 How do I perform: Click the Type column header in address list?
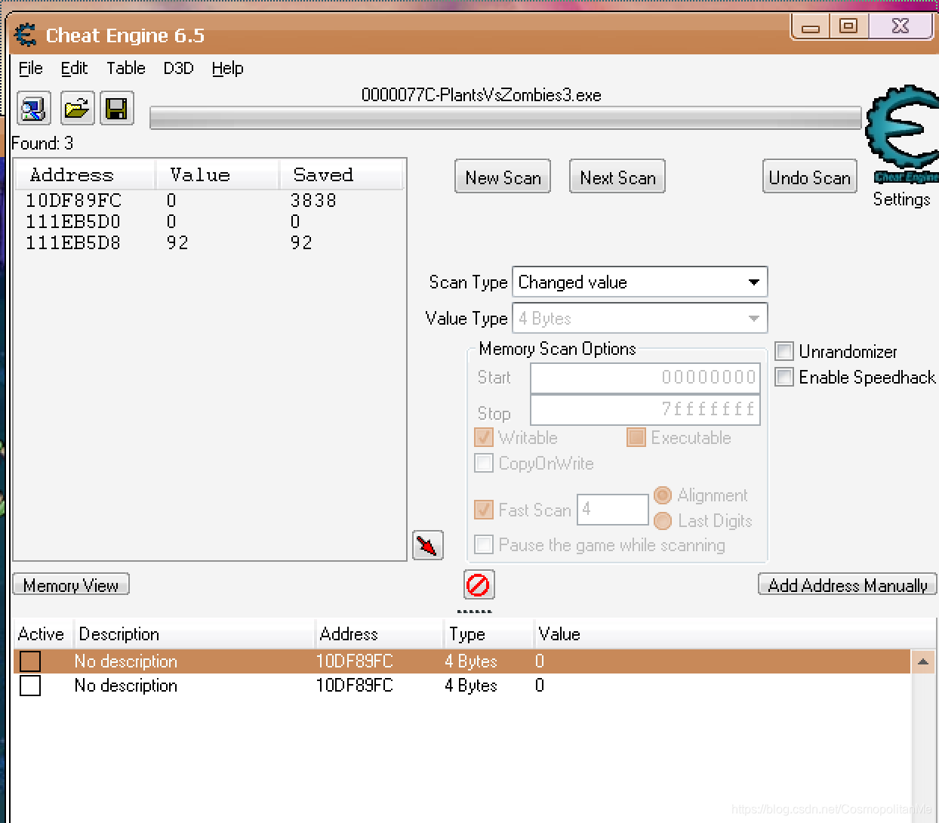click(488, 634)
